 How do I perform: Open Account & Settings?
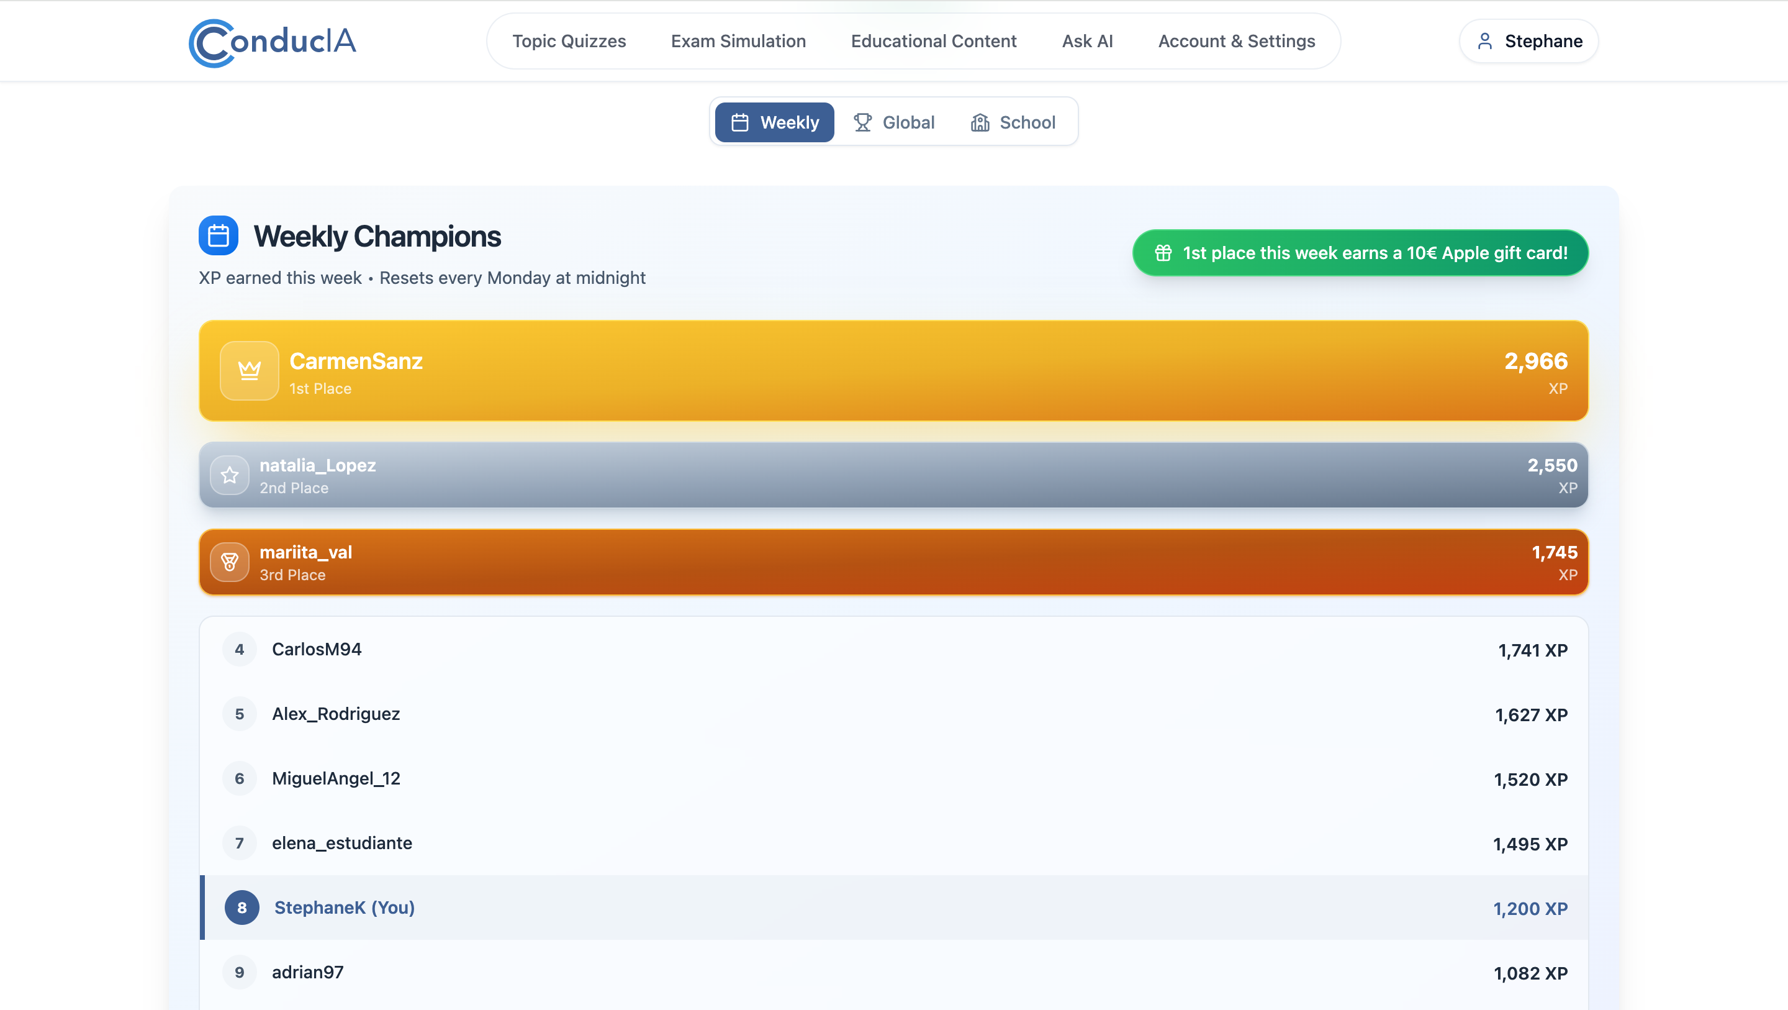coord(1236,41)
